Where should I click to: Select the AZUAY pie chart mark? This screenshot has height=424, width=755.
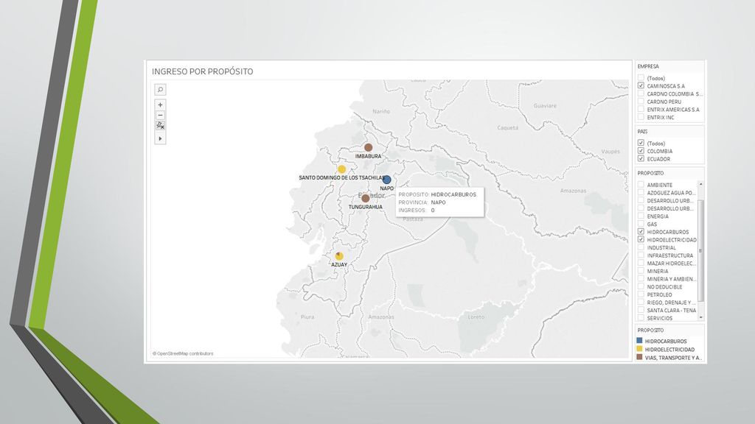(x=339, y=256)
